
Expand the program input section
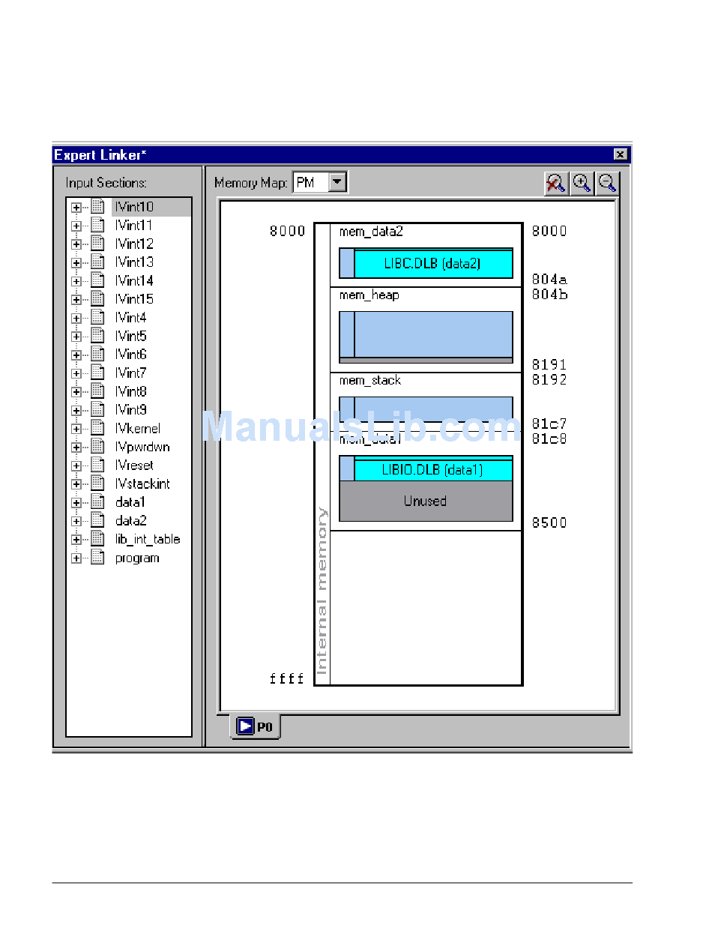click(76, 558)
